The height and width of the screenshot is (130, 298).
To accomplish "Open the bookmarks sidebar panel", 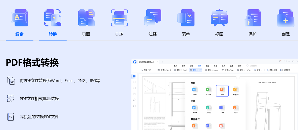I will (134, 82).
